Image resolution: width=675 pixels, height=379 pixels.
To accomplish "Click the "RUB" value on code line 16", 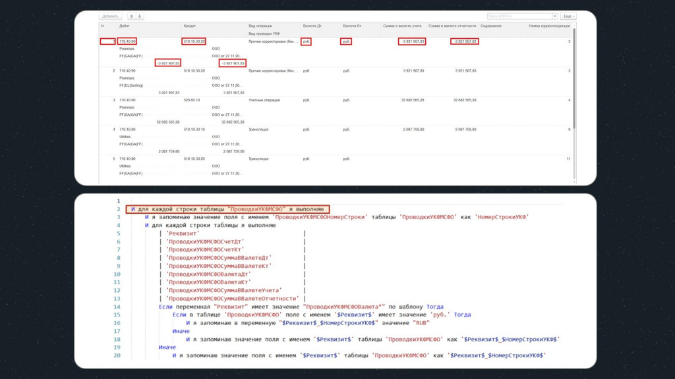I will [421, 323].
